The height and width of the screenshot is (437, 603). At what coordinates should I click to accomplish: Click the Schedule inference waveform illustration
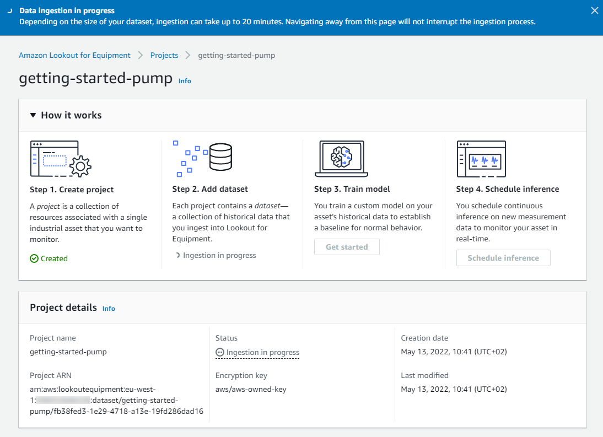481,159
